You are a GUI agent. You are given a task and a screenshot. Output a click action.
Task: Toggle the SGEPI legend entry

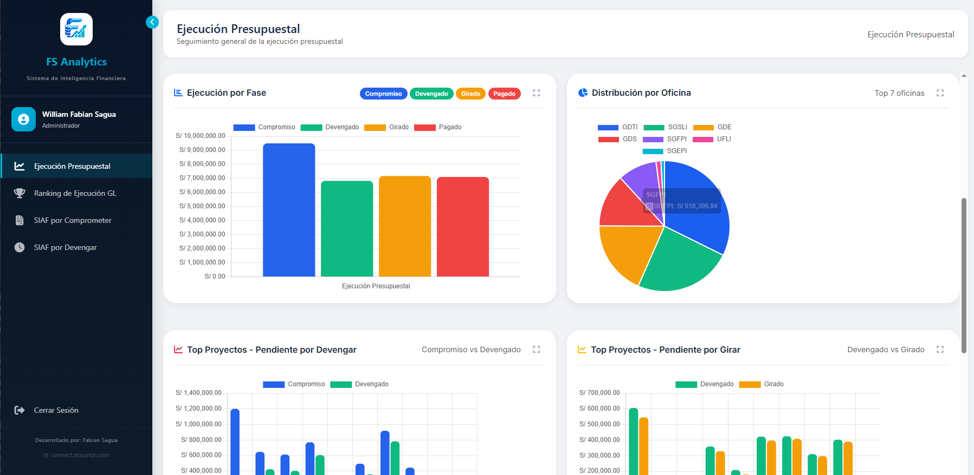tap(665, 151)
